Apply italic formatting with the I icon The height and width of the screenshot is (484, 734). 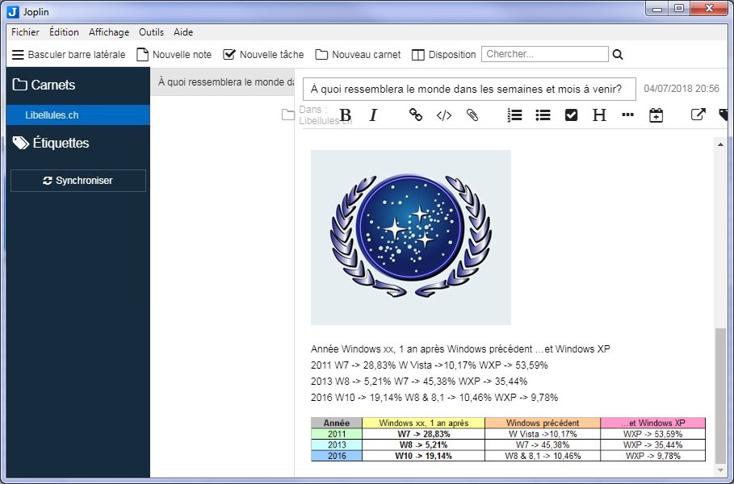point(373,115)
